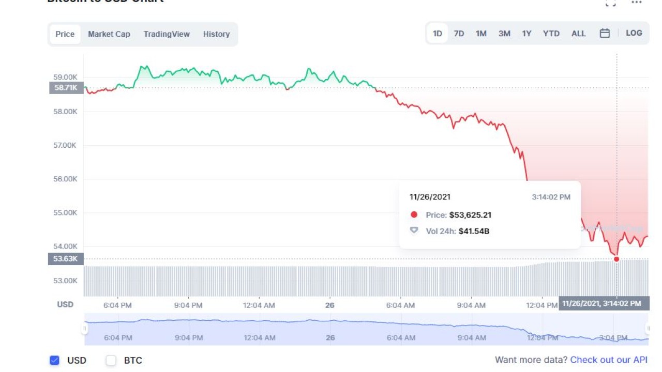Enable the BTC checkbox
The height and width of the screenshot is (372, 662).
(x=111, y=360)
